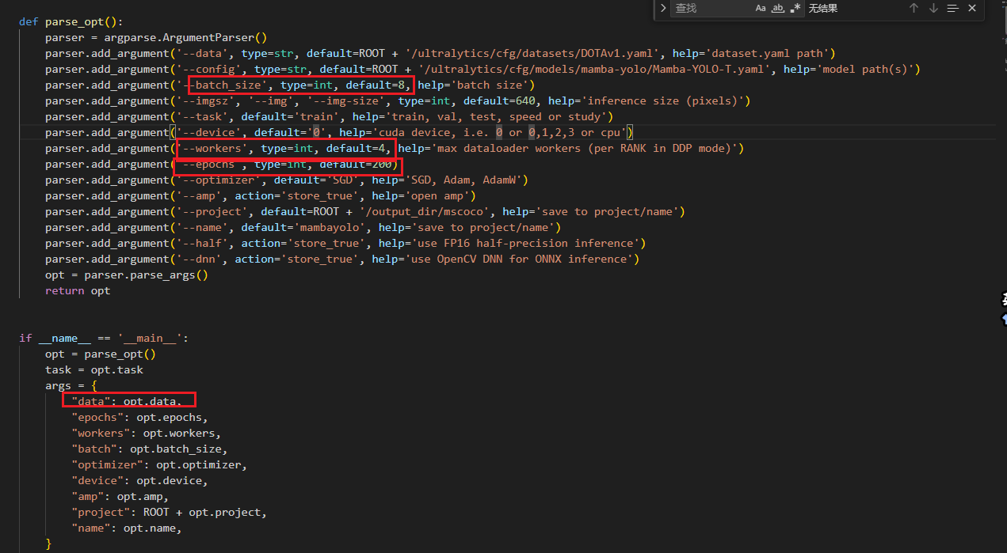
Task: Click the '--device' argument string
Action: 208,132
